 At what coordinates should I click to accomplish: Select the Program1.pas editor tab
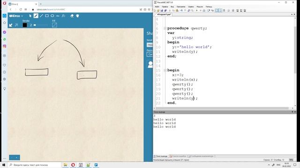(x=164, y=14)
